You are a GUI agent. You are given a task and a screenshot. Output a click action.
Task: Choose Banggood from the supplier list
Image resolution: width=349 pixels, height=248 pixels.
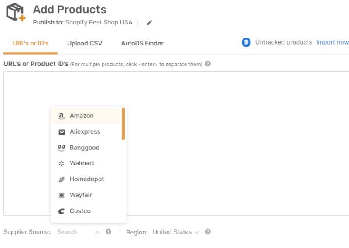(x=86, y=148)
